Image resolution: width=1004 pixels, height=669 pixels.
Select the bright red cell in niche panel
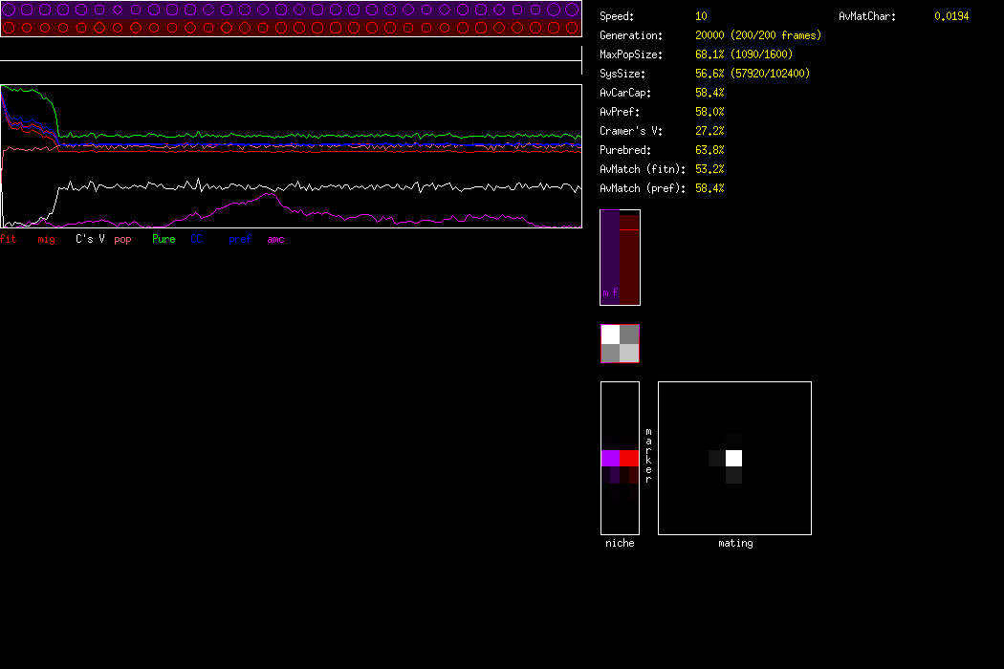pyautogui.click(x=628, y=459)
